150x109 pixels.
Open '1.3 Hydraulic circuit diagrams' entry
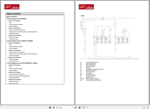14,80
